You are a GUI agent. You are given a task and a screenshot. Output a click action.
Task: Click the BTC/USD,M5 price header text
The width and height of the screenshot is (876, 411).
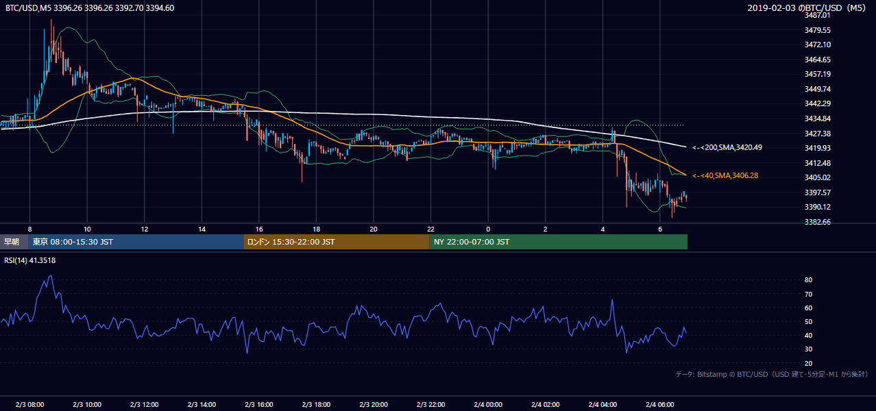(90, 8)
